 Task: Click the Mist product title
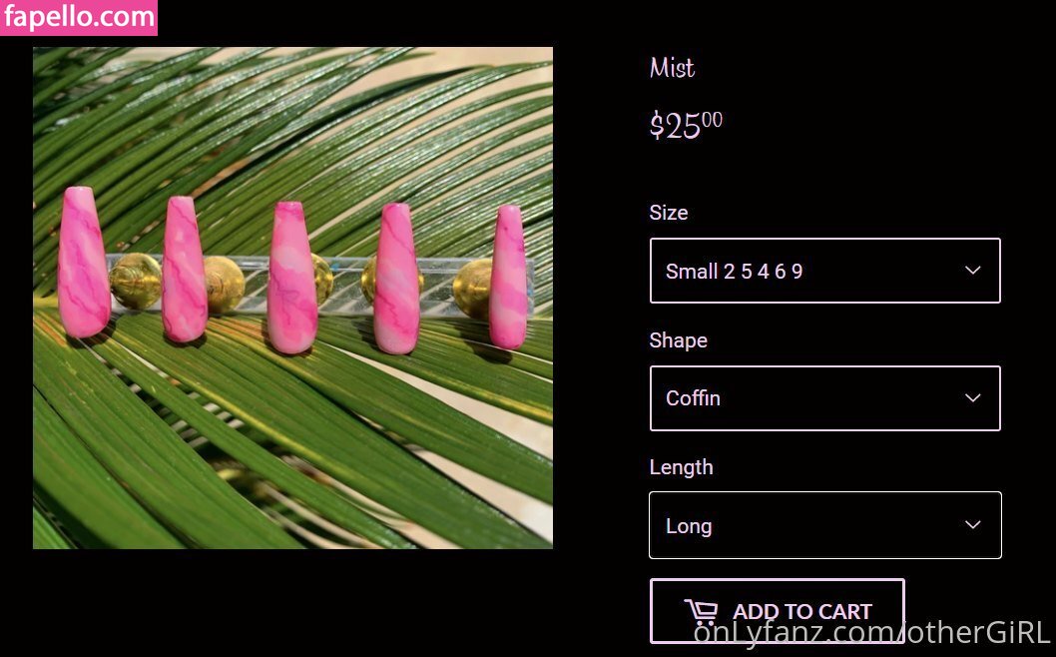(x=672, y=67)
